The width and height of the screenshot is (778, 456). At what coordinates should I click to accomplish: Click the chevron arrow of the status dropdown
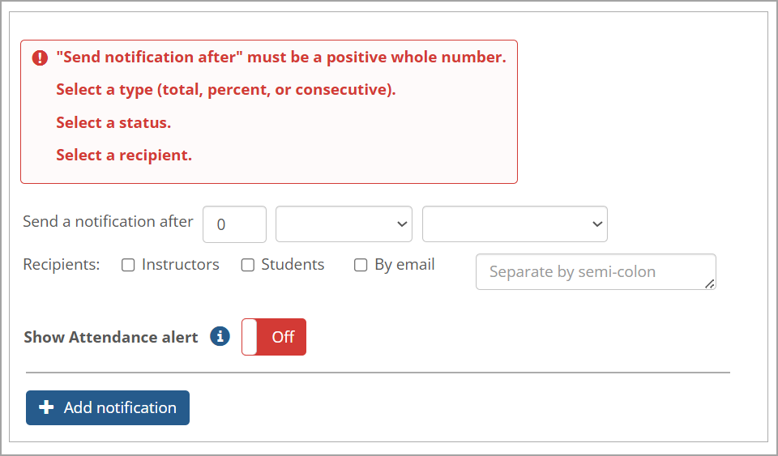coord(596,224)
